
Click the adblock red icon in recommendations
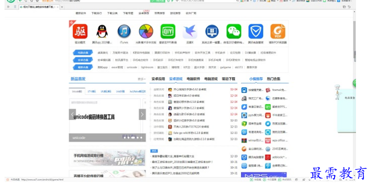pos(268,158)
